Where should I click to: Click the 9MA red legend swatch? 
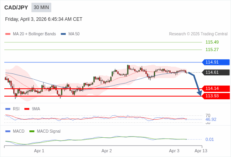pos(27,109)
